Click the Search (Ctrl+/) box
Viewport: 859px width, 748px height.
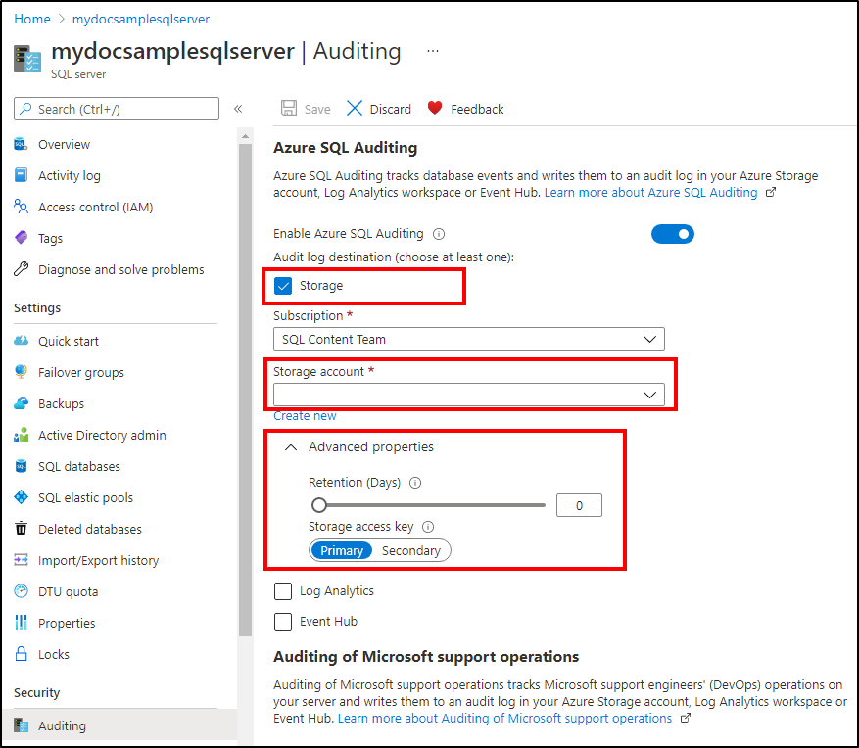[x=117, y=109]
